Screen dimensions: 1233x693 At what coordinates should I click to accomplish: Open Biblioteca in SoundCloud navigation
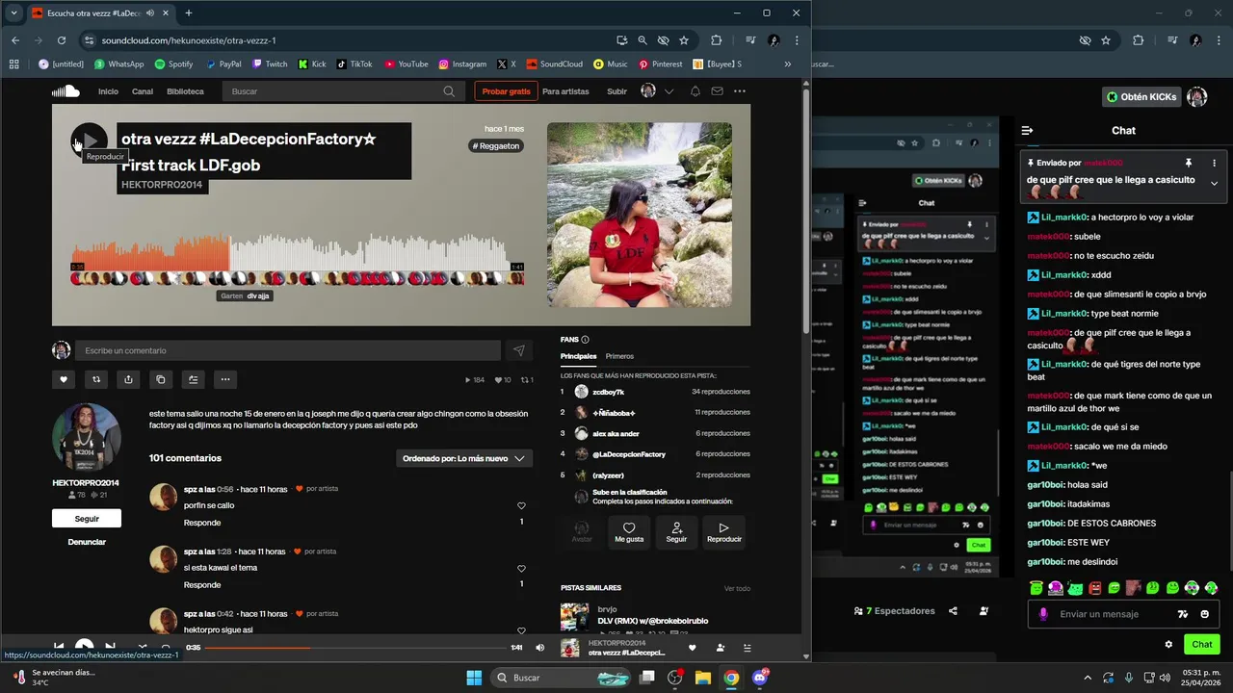pyautogui.click(x=185, y=91)
